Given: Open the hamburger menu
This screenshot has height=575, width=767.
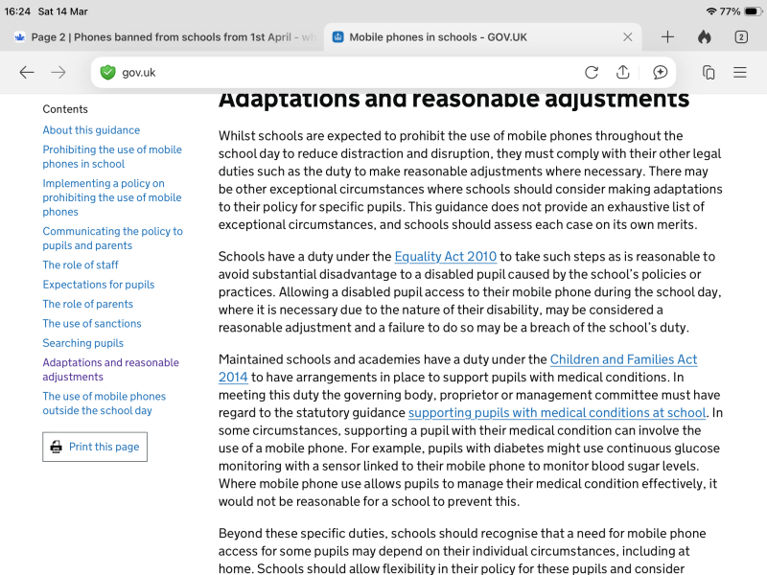Looking at the screenshot, I should (x=740, y=73).
